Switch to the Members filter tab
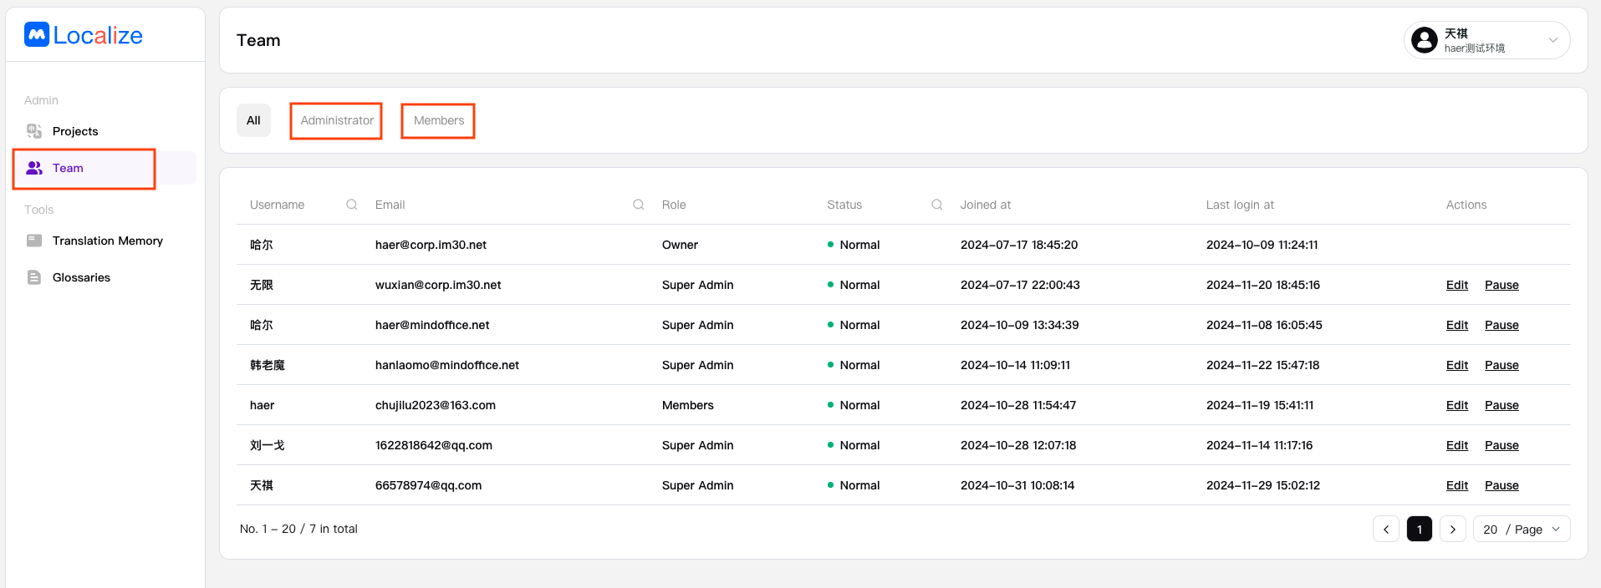 click(x=439, y=120)
